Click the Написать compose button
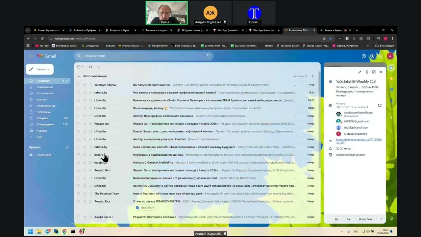The height and width of the screenshot is (237, 421). (x=39, y=69)
